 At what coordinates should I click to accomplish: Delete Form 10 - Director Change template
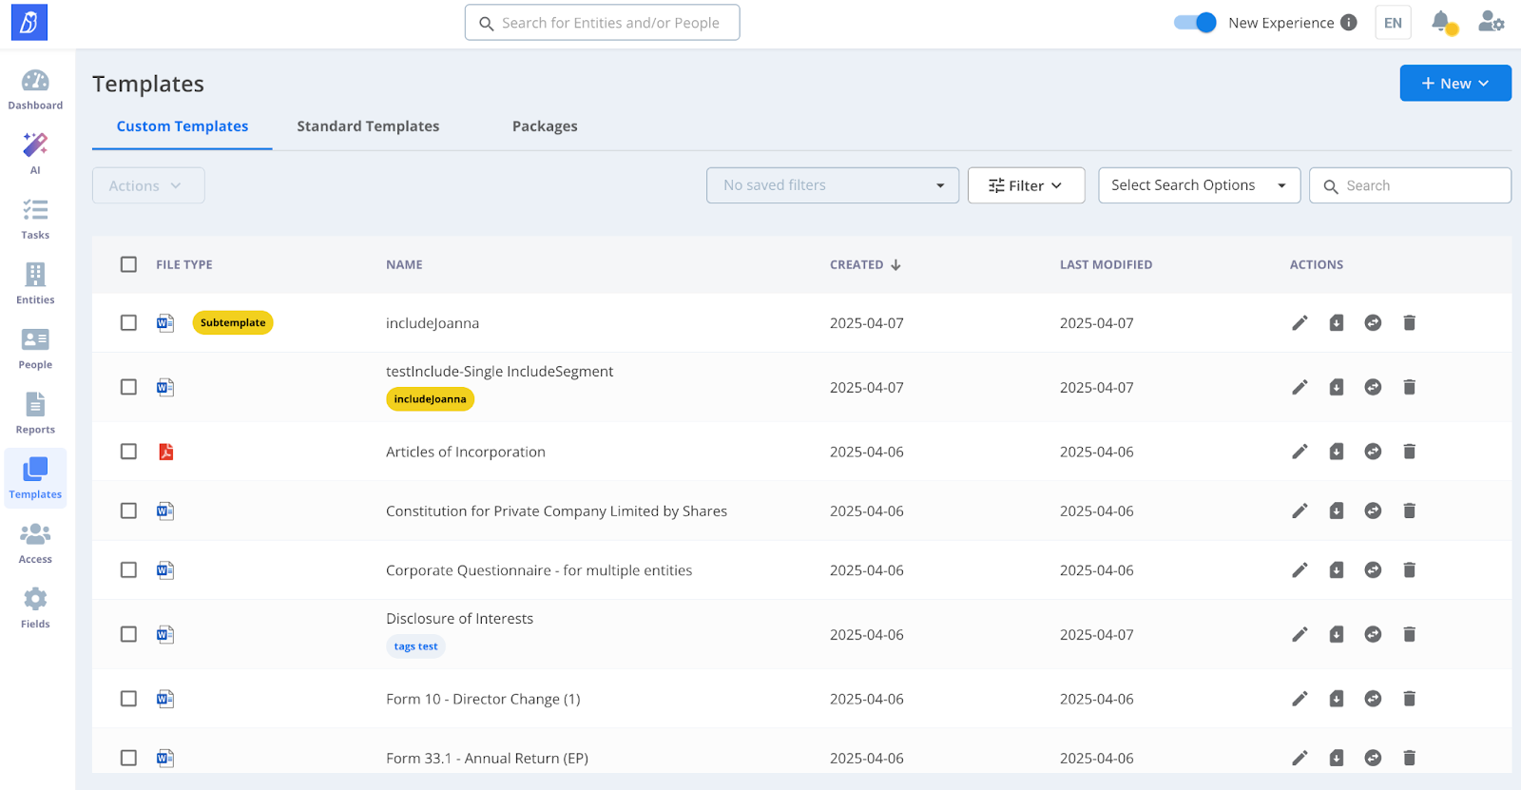pos(1410,699)
